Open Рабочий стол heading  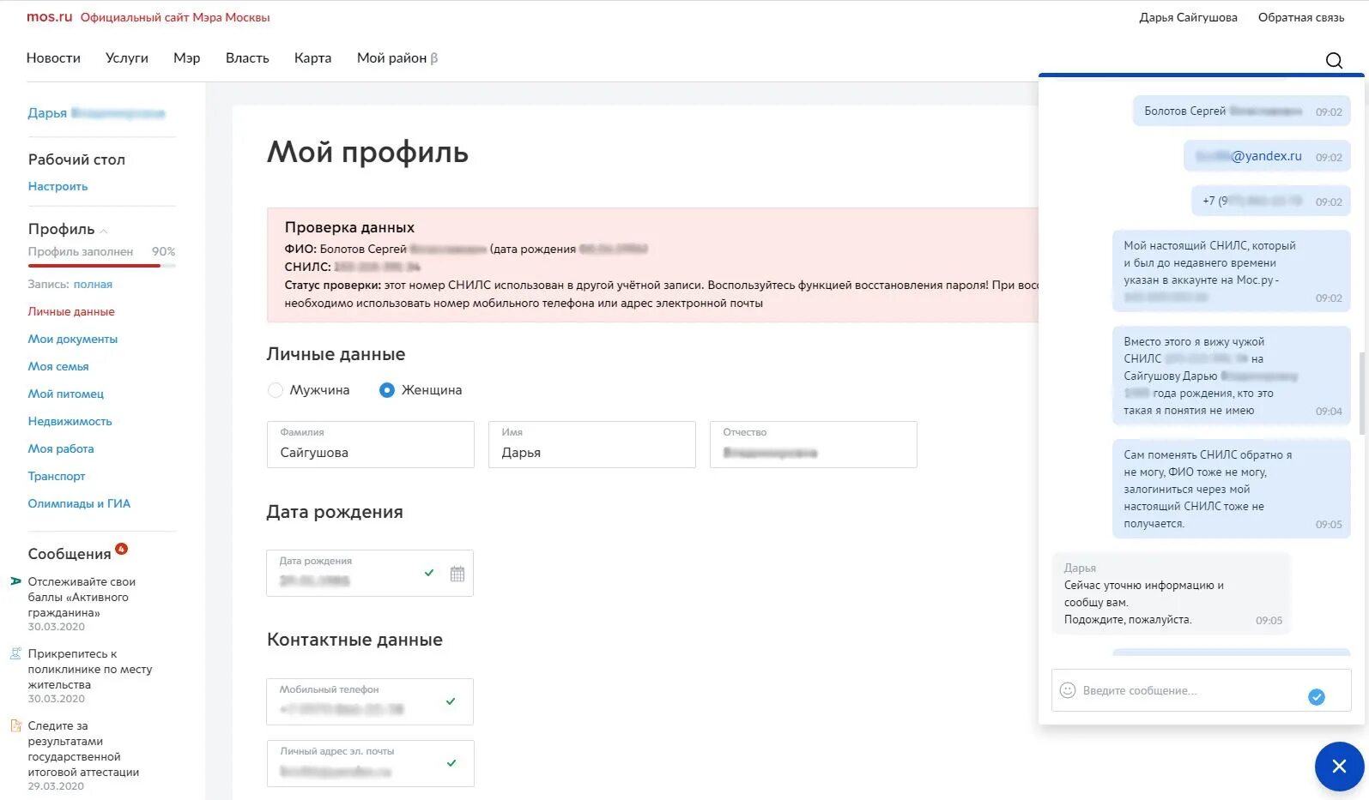point(76,159)
